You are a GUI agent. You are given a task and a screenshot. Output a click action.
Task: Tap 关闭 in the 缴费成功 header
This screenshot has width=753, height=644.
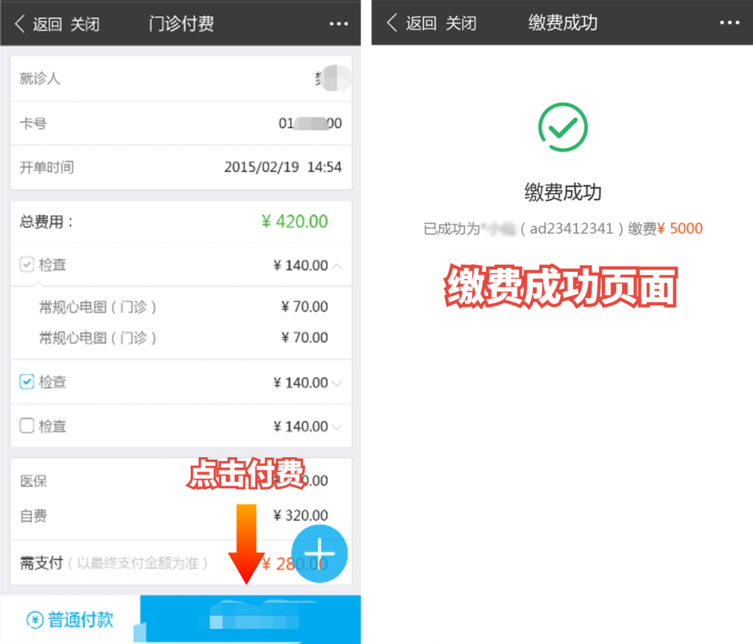pyautogui.click(x=461, y=22)
